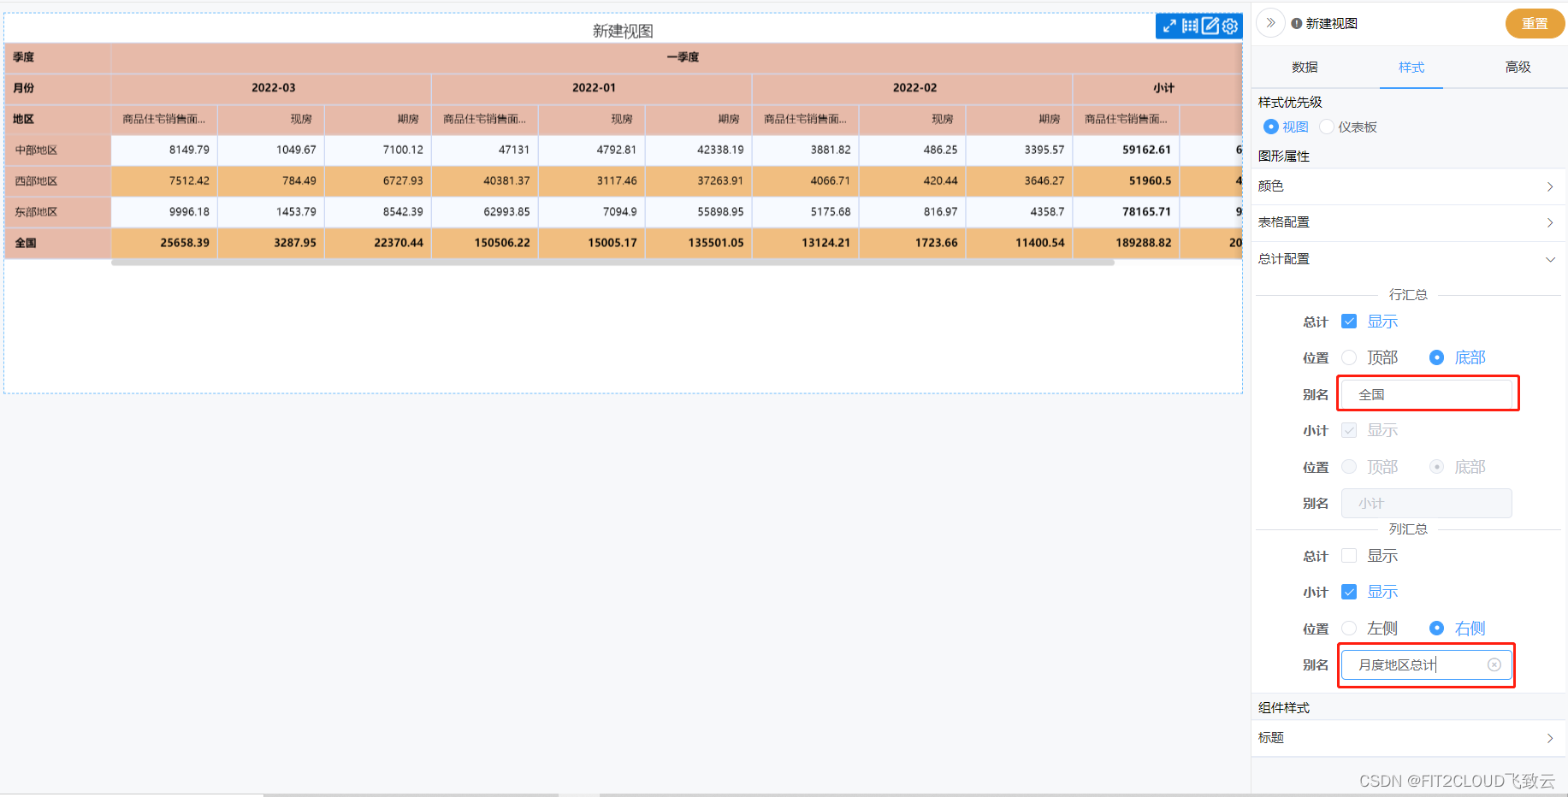Click the 地区 header cell
This screenshot has height=797, width=1568.
57,119
